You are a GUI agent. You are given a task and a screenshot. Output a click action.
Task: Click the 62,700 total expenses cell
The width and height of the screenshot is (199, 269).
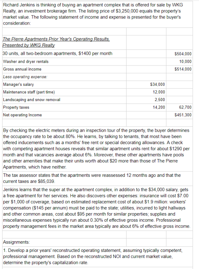click(x=185, y=107)
